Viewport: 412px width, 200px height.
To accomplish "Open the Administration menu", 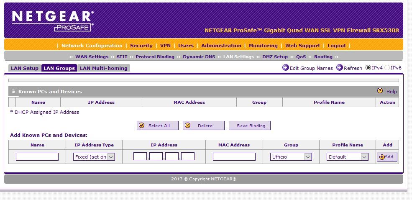I will pos(221,46).
